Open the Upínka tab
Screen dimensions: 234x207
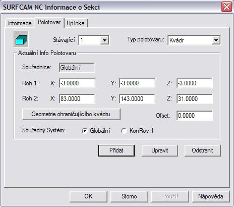tap(76, 23)
